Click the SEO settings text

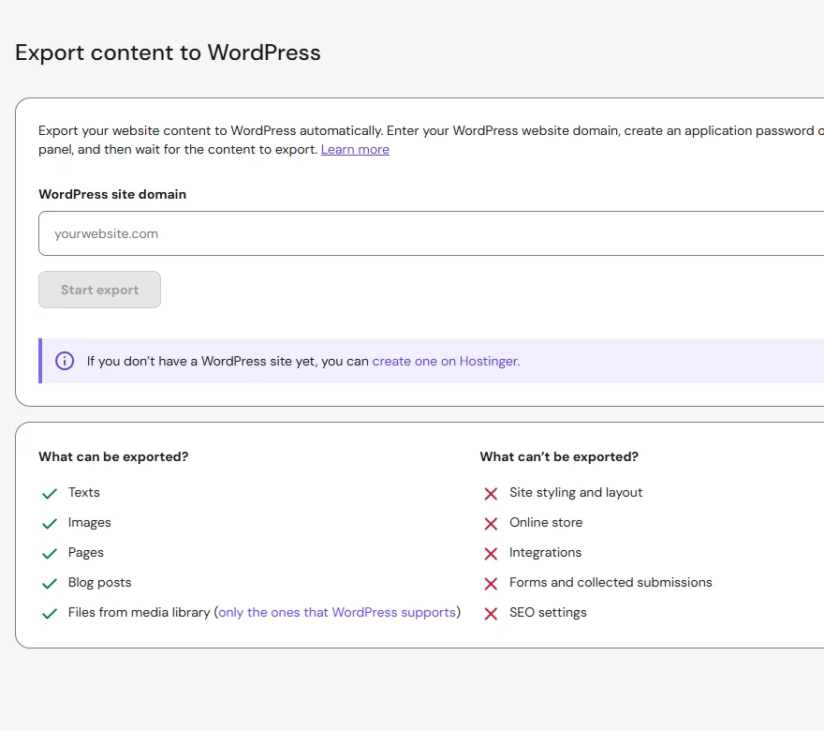548,612
